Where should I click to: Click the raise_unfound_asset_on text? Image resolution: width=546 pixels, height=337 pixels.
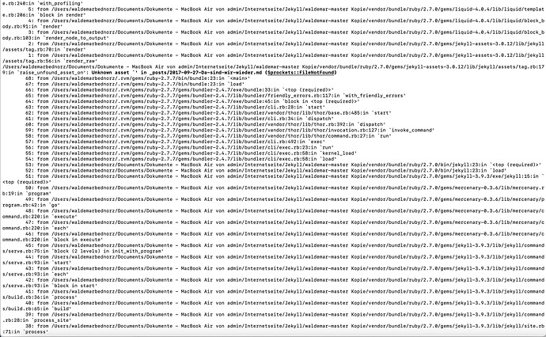coord(52,73)
